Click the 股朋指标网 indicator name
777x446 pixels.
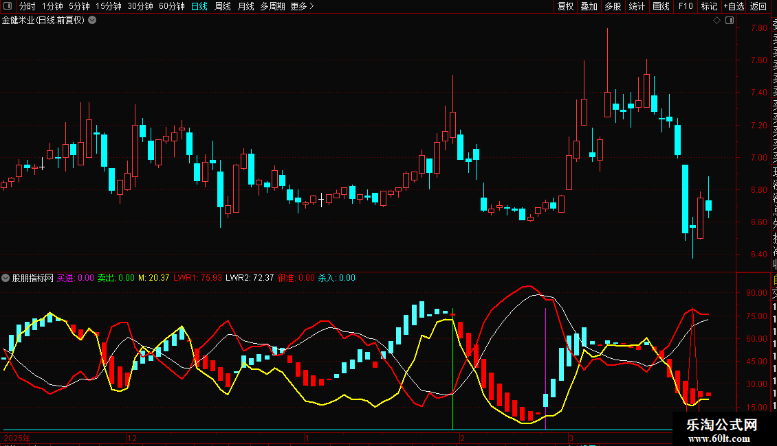point(33,278)
